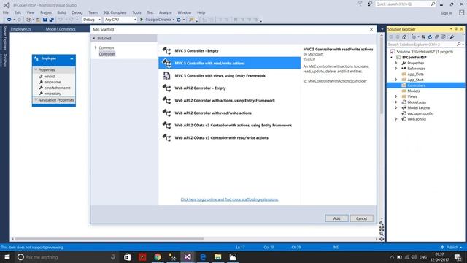Click Publish button in status bar
This screenshot has height=263, width=467.
(x=452, y=248)
